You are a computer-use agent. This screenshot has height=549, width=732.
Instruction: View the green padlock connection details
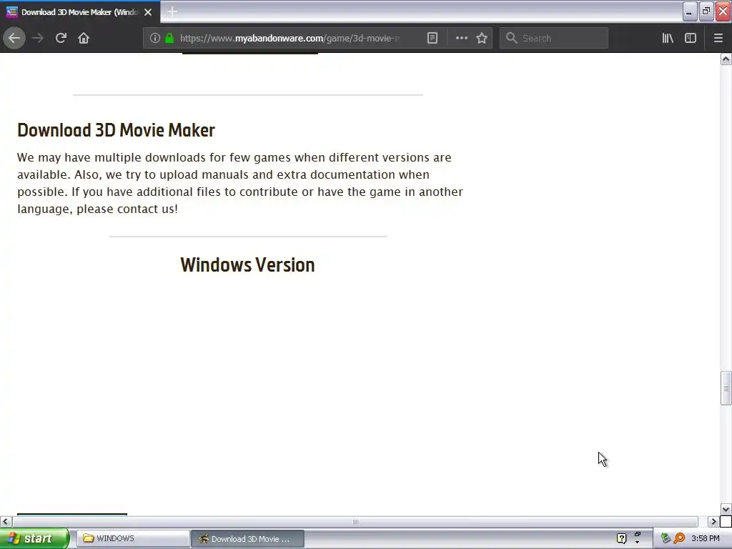click(169, 38)
